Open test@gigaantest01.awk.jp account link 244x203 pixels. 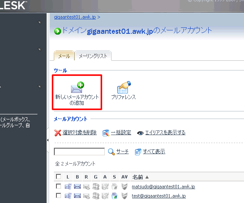coord(159,196)
